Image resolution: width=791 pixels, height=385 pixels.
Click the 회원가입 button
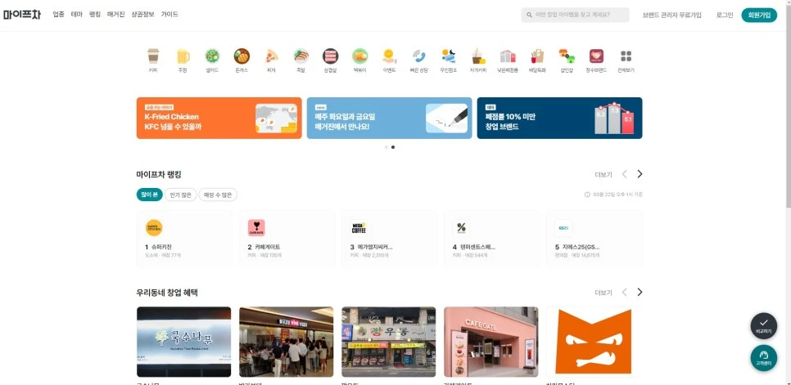point(759,15)
